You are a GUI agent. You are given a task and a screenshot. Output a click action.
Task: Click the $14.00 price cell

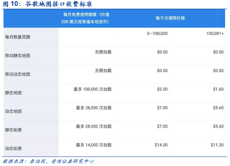[161, 145]
